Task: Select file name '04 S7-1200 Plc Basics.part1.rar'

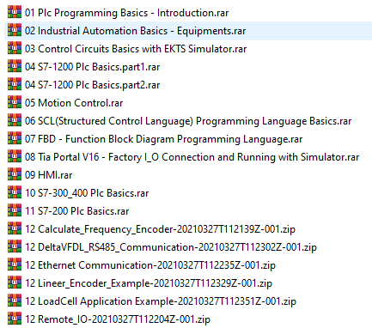Action: [x=92, y=67]
